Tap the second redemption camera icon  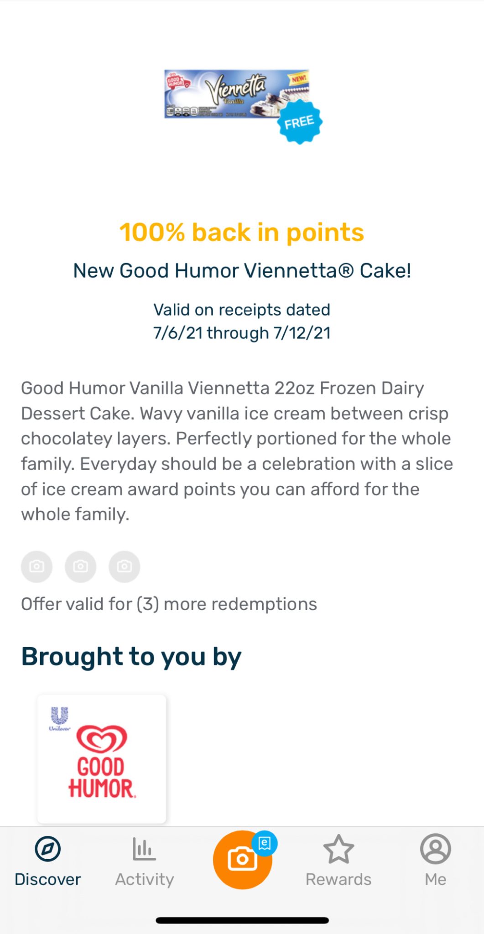(81, 566)
